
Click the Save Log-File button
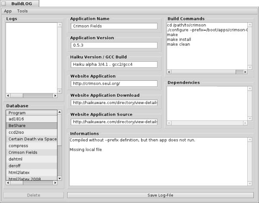(x=160, y=195)
